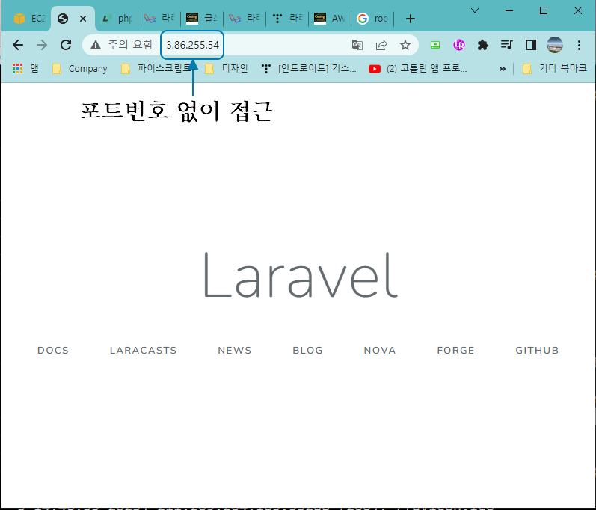
Task: Click the 주의 요함 security label
Action: 130,45
